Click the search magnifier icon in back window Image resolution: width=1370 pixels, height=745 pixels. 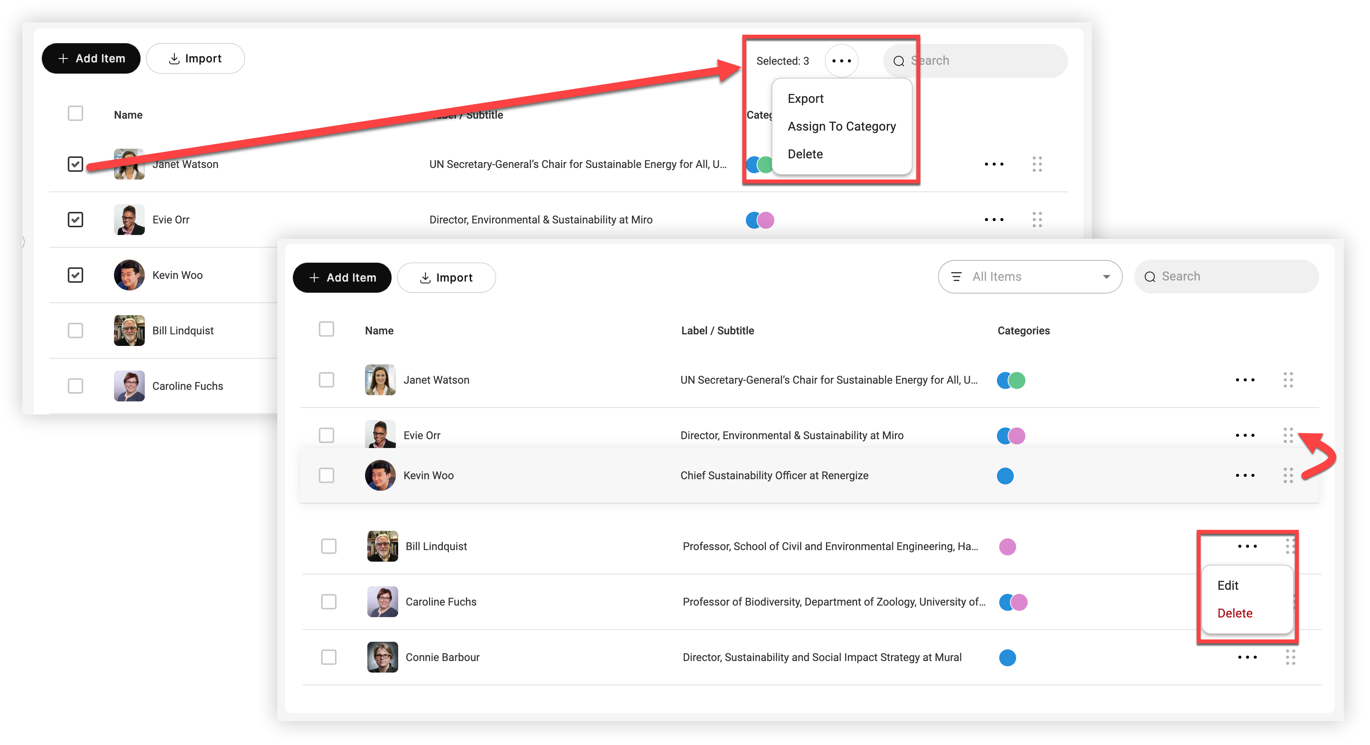point(899,61)
